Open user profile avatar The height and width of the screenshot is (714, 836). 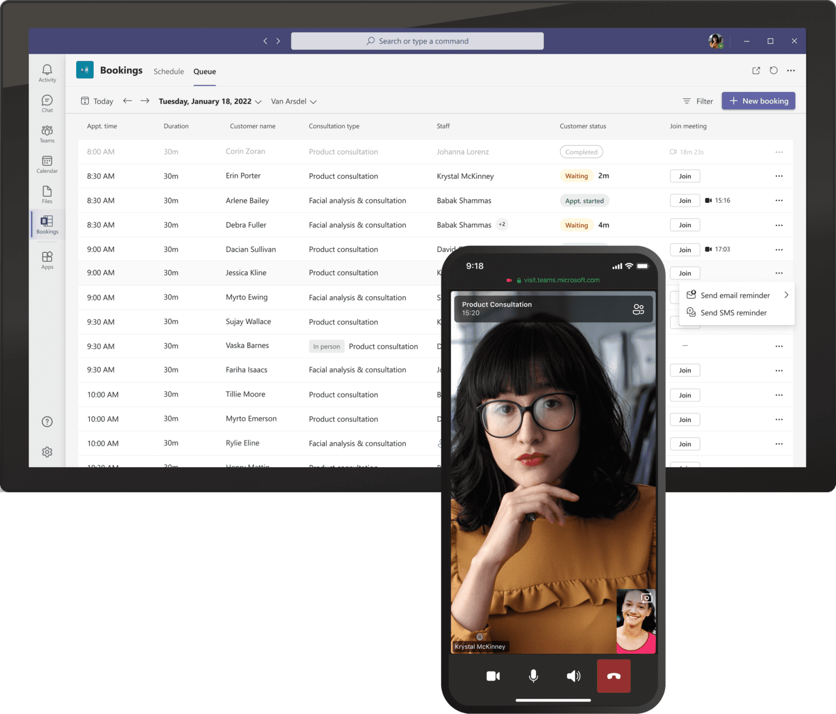(x=716, y=41)
